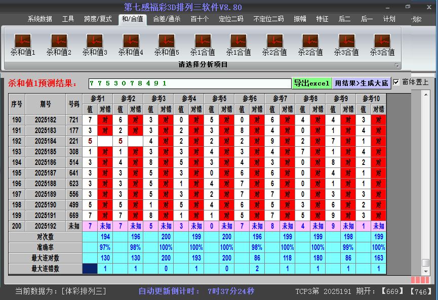This screenshot has height=300, width=438.
Task: Click the 721 number cell
Action: tap(74, 120)
